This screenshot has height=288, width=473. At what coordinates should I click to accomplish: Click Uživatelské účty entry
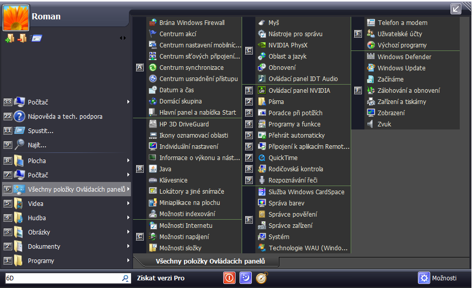click(x=412, y=34)
